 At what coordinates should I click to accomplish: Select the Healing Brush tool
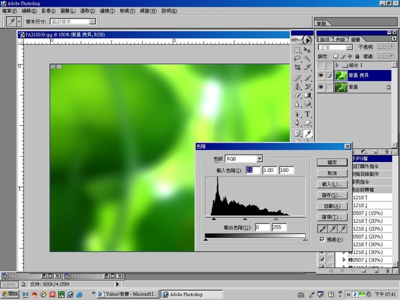(297, 77)
